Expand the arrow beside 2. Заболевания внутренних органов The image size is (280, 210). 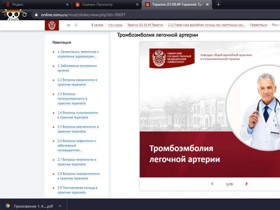(54, 66)
